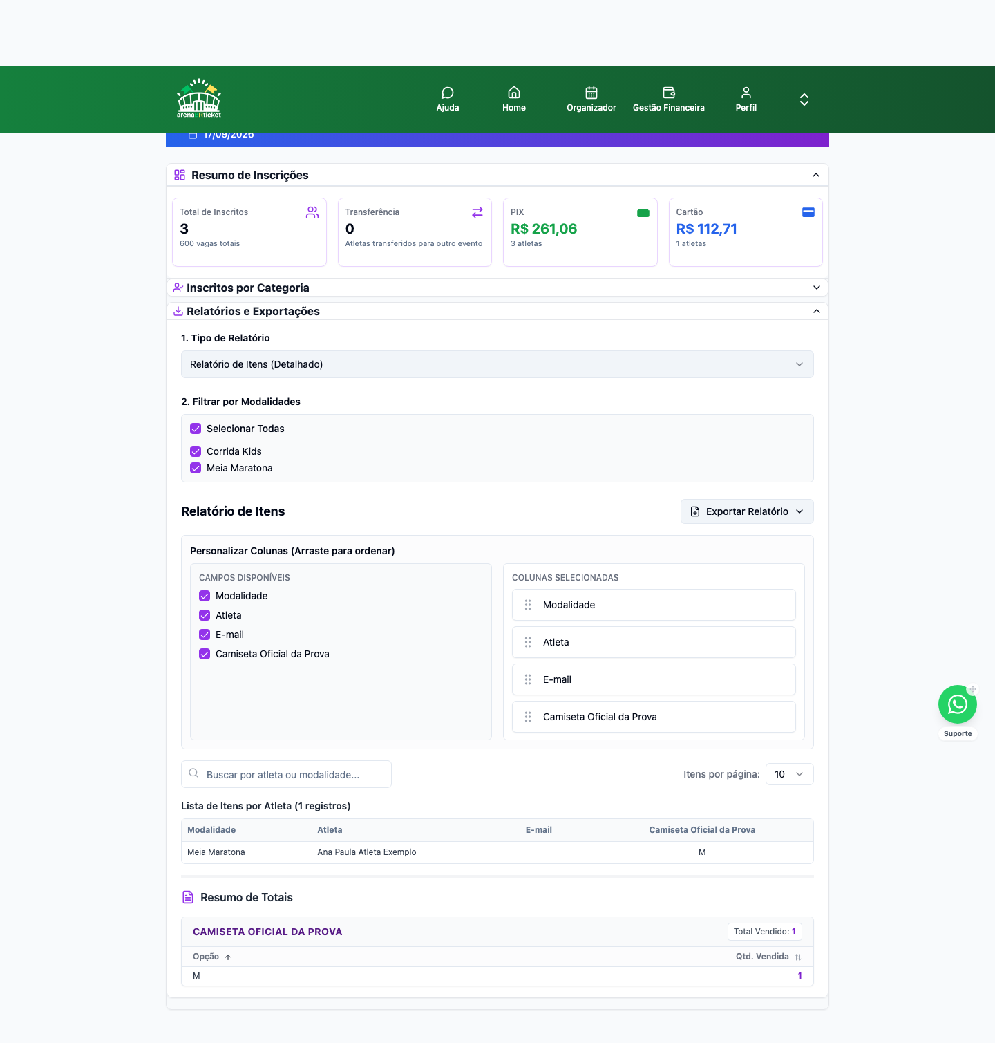Go to Home via house icon

(x=514, y=93)
